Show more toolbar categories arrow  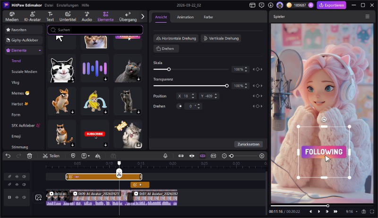(143, 16)
